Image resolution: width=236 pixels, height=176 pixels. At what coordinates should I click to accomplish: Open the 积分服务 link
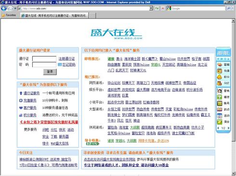click(30, 115)
